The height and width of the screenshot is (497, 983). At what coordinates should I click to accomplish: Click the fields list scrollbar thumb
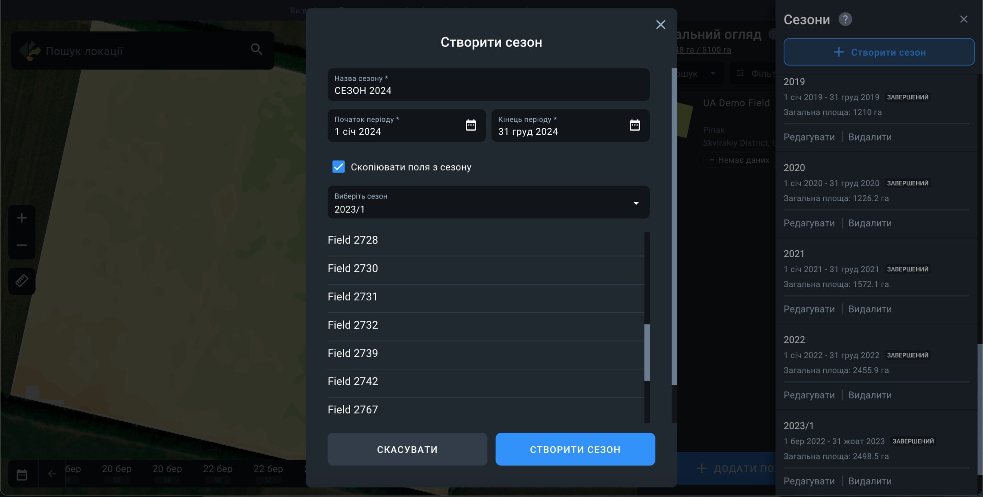[647, 353]
